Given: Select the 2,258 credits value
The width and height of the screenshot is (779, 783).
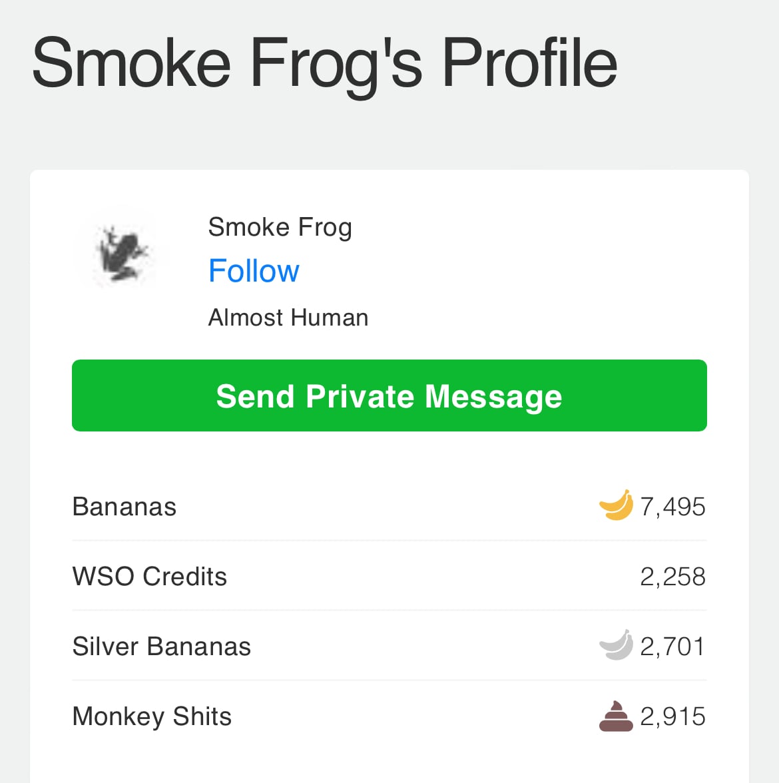Looking at the screenshot, I should click(672, 577).
